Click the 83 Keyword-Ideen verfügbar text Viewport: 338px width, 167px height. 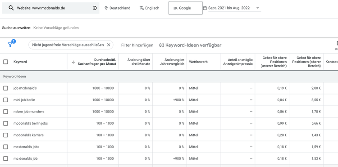[x=190, y=45]
